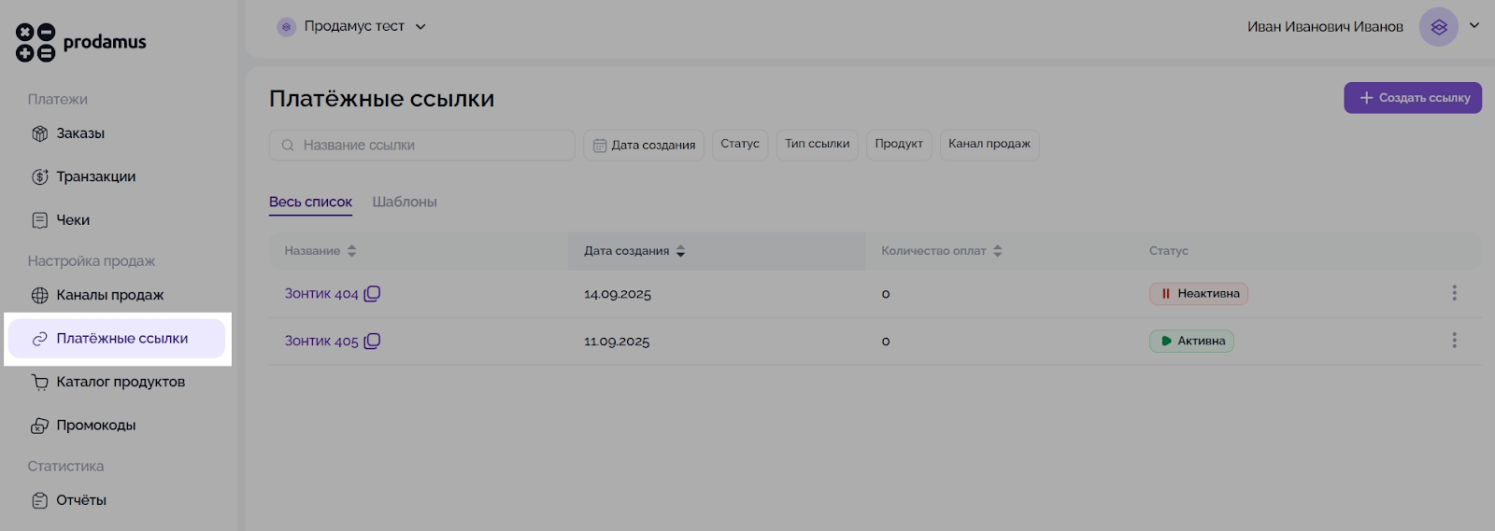Open three-dot menu for Зонтик 404 row
This screenshot has height=531, width=1495.
point(1454,293)
